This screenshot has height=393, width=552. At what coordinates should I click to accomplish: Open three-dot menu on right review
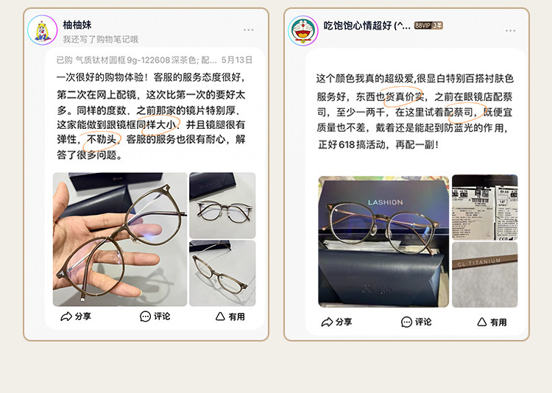(511, 31)
